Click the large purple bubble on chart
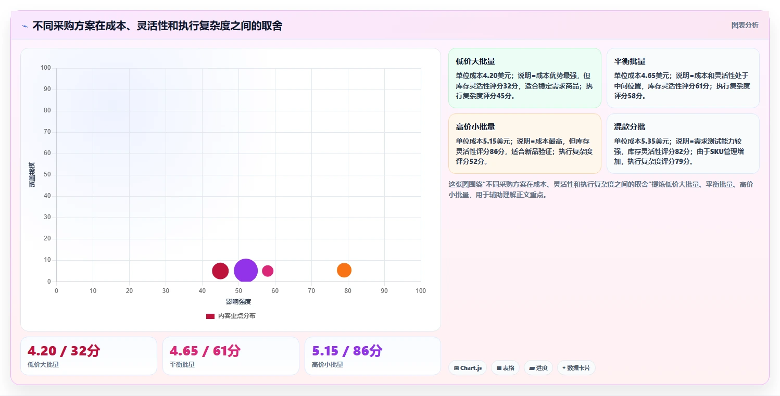The width and height of the screenshot is (780, 396). (246, 271)
